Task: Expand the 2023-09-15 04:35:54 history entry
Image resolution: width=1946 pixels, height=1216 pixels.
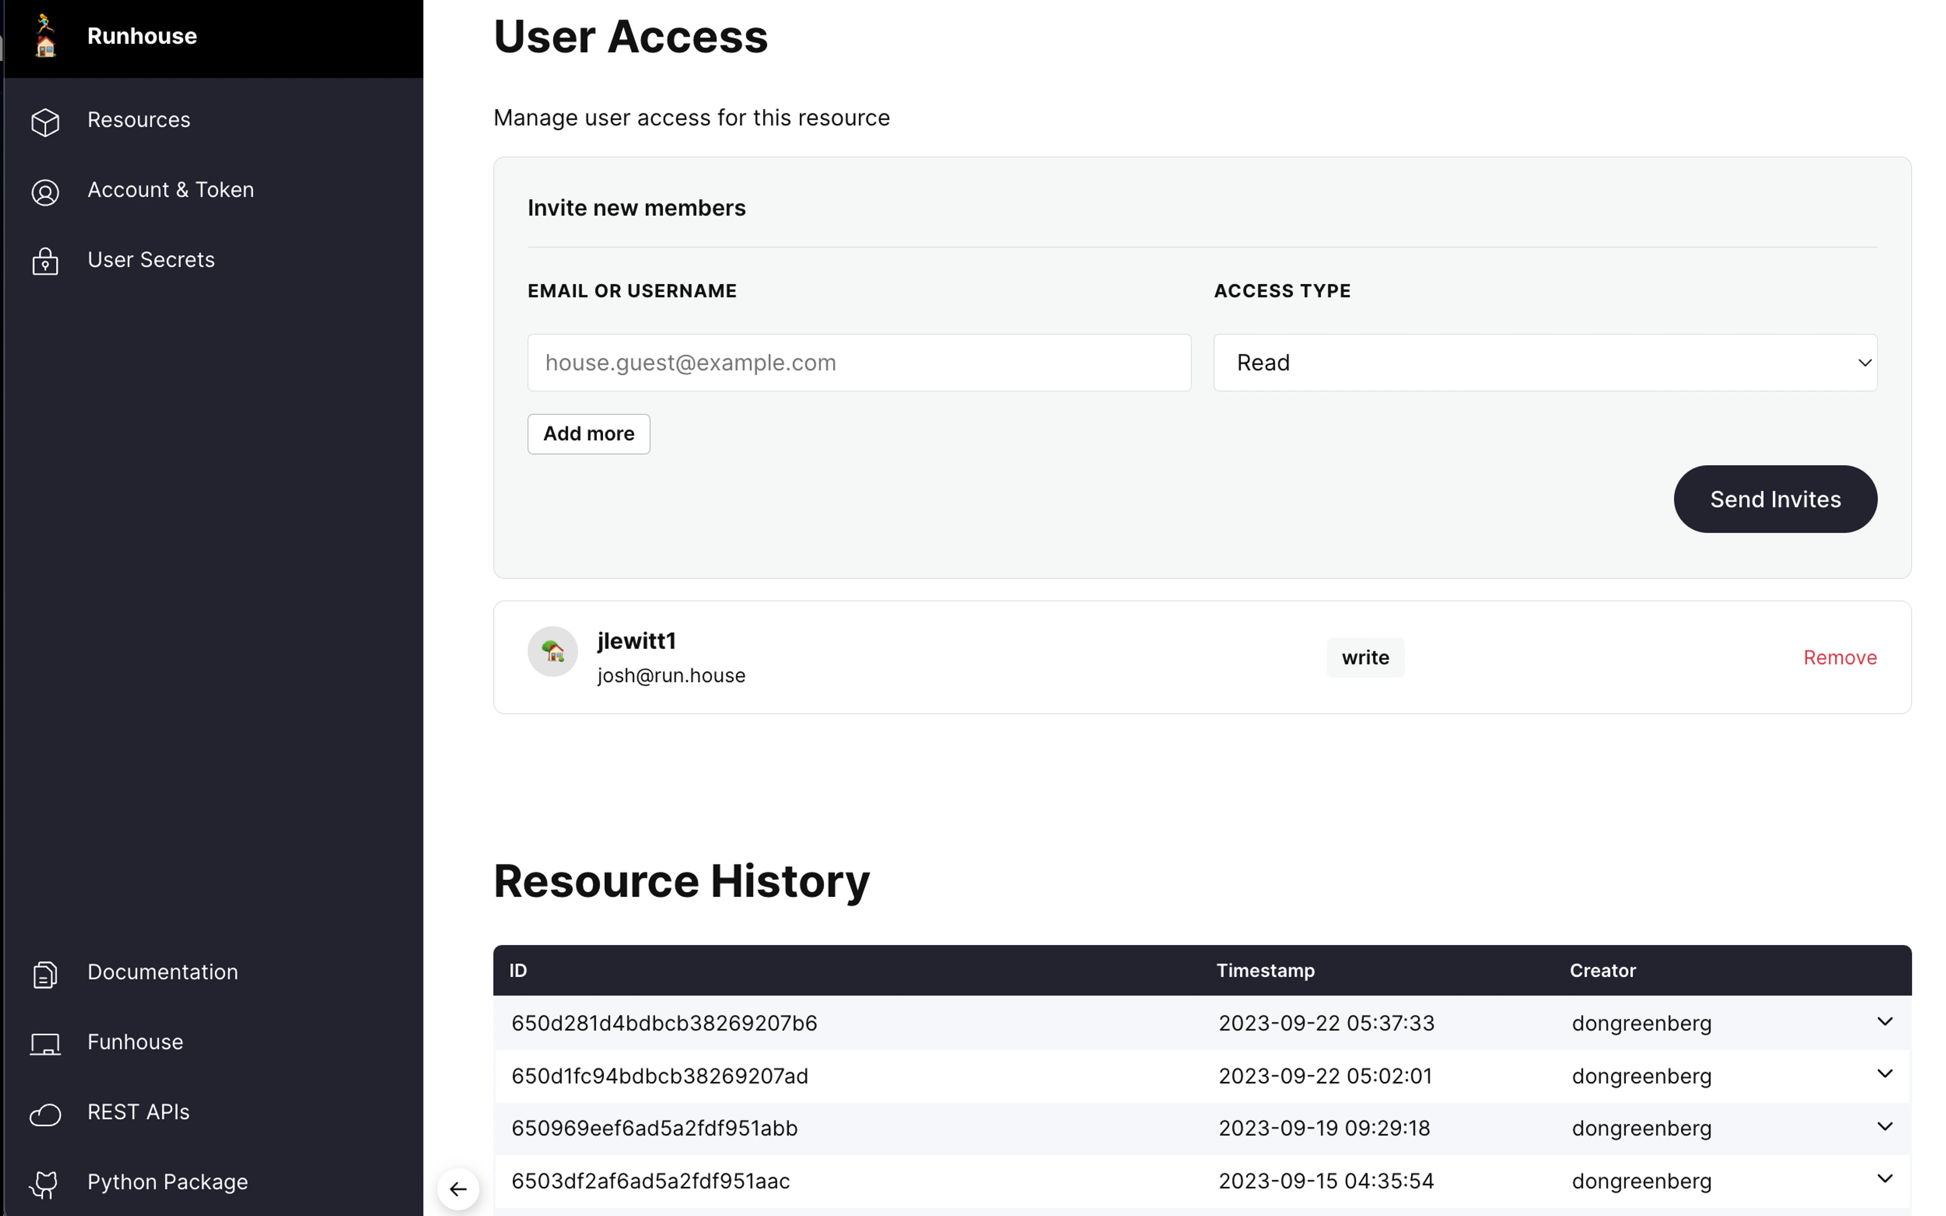Action: point(1884,1178)
